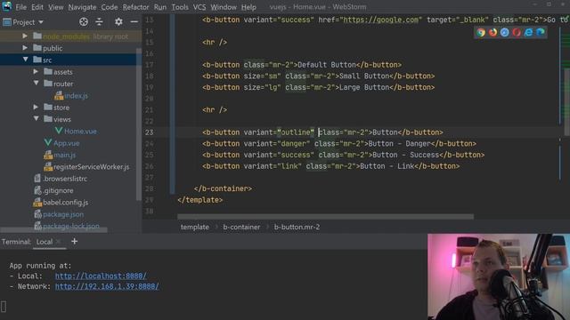Open the Project panel settings gear
This screenshot has width=570, height=320.
(118, 21)
